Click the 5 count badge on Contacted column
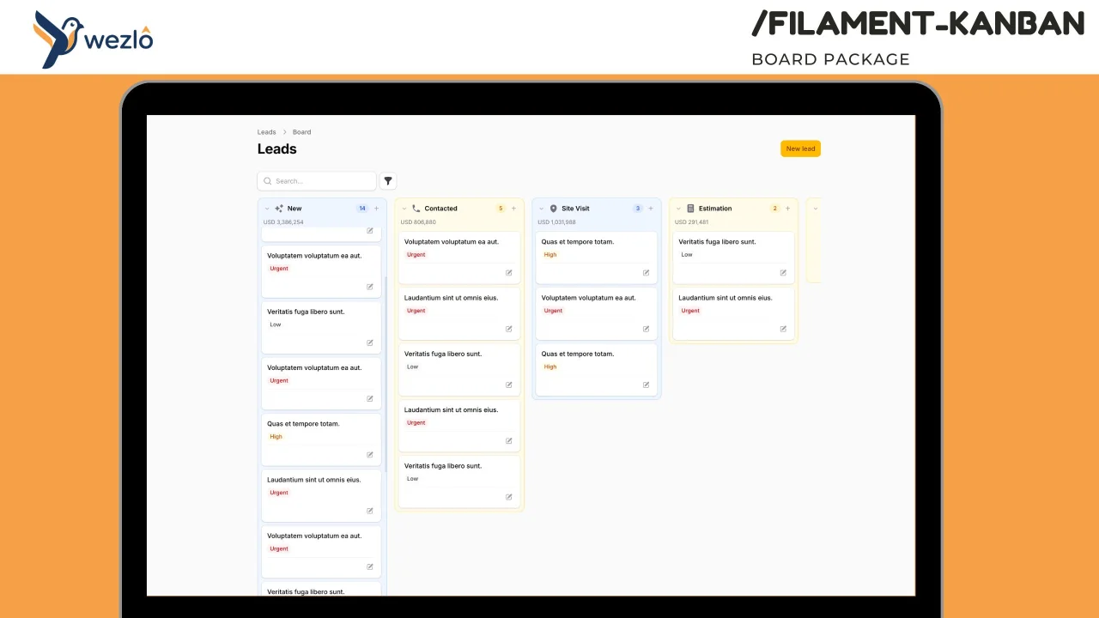The width and height of the screenshot is (1099, 618). 501,209
